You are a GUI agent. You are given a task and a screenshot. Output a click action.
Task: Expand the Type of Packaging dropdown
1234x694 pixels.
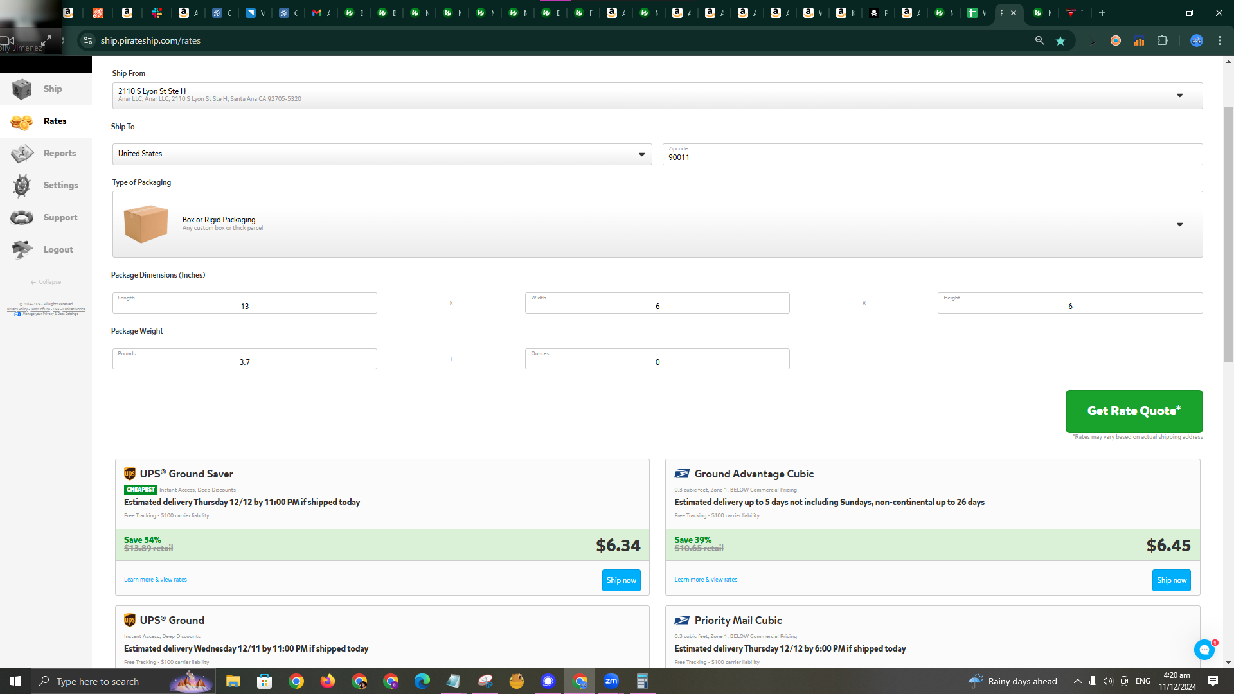(657, 224)
